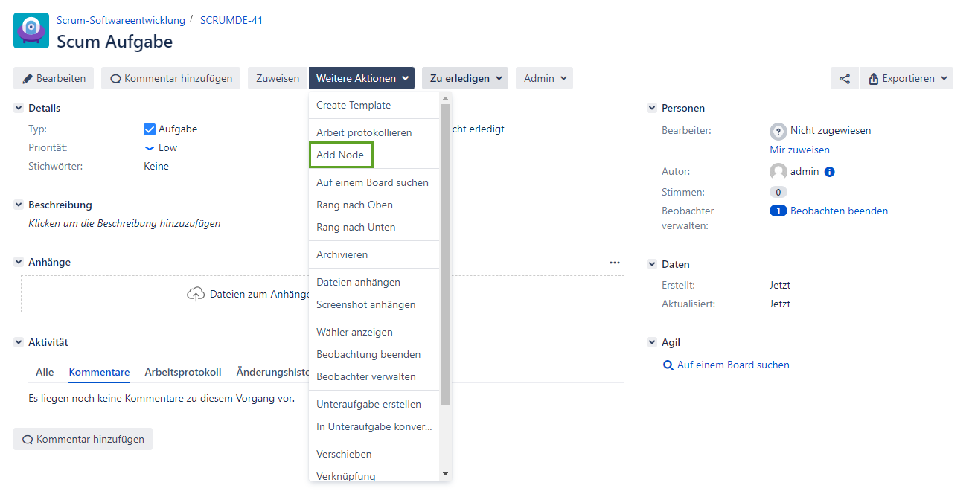The image size is (972, 491).
Task: Open the Zu erledigen status dropdown
Action: [464, 78]
